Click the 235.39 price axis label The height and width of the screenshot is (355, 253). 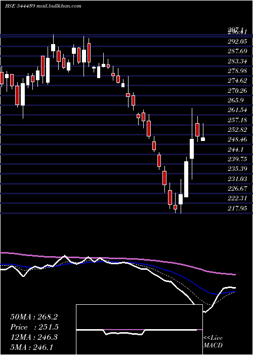(237, 169)
